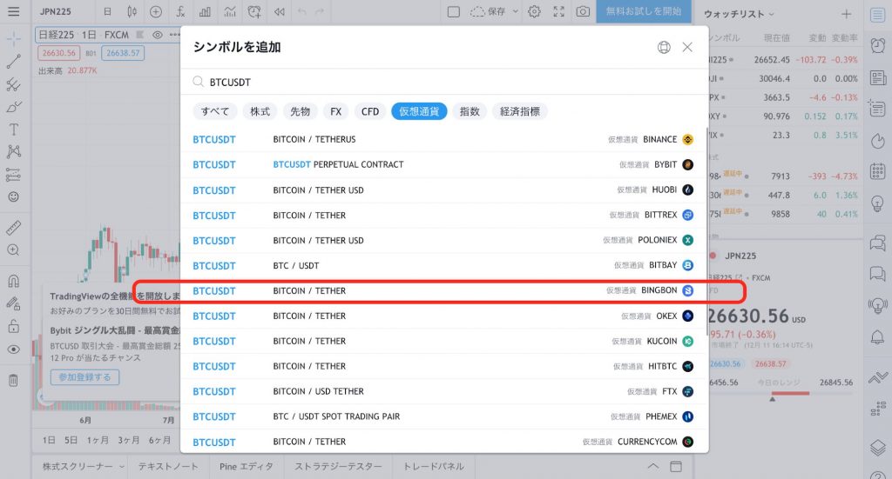Screen dimensions: 892x479
Task: Select the 指数 filter tab
Action: 470,111
